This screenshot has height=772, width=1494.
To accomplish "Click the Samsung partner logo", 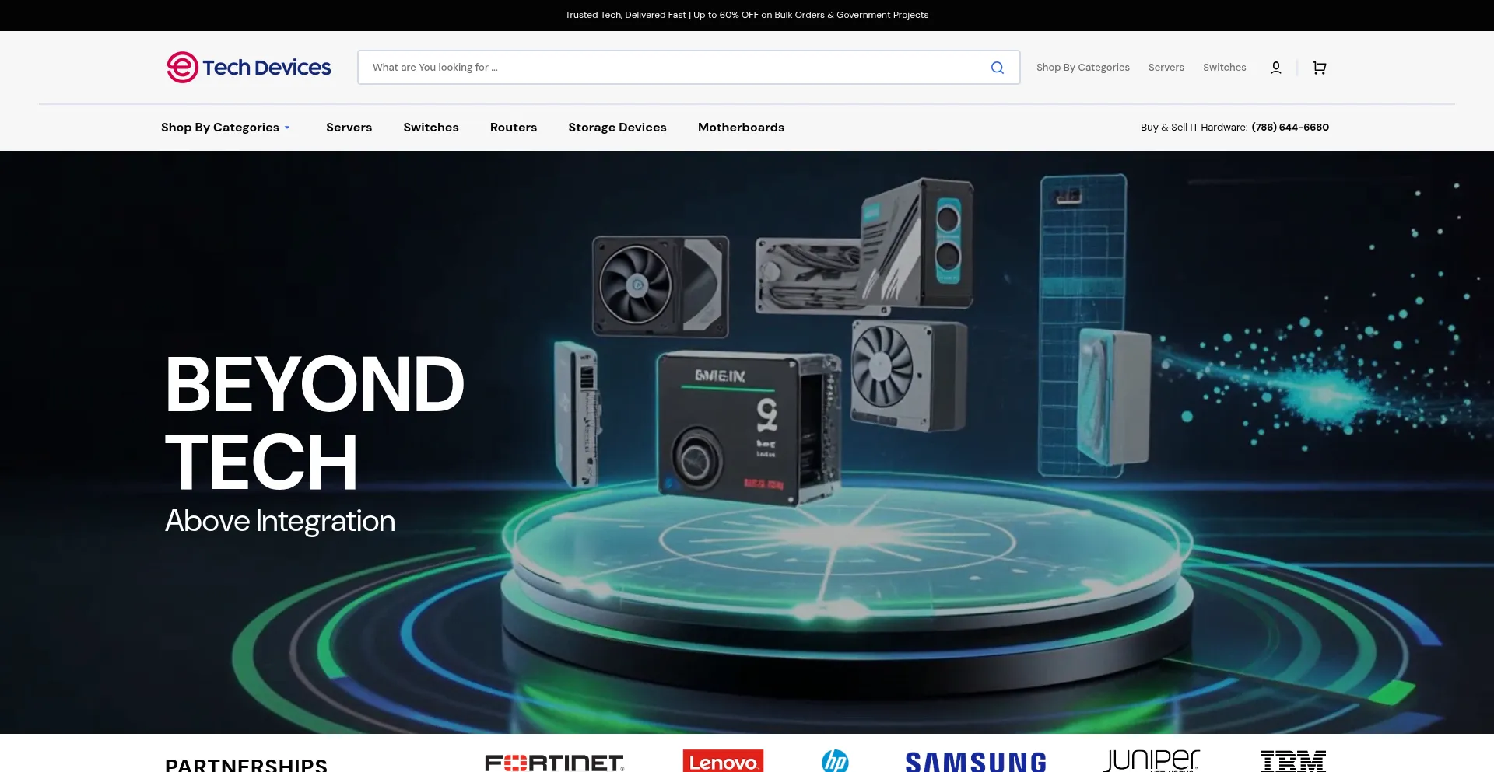I will click(x=974, y=762).
